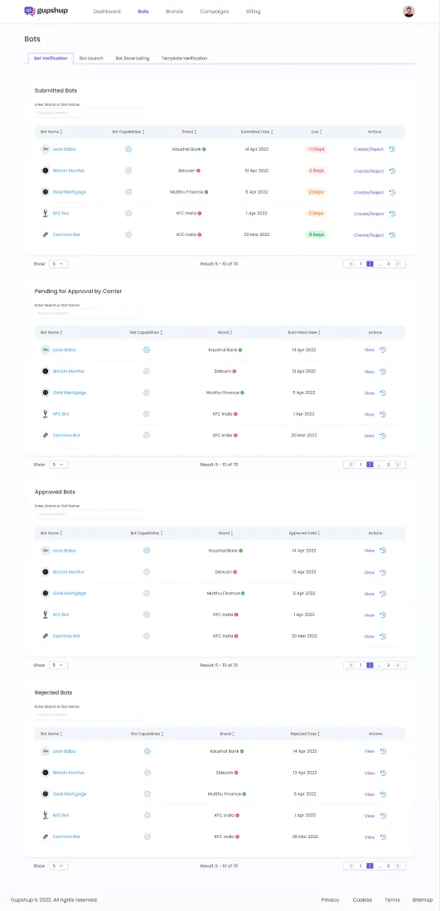Select page 3 in Pending for Approval pagination

point(389,465)
